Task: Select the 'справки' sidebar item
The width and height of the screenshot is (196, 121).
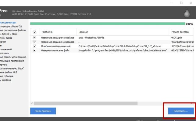Action: 5,53
